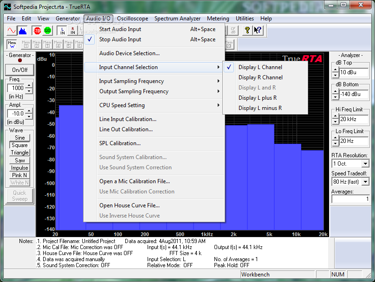Expand Output Sampling Frequency submenu
Screen dimensions: 375x282
click(154, 91)
